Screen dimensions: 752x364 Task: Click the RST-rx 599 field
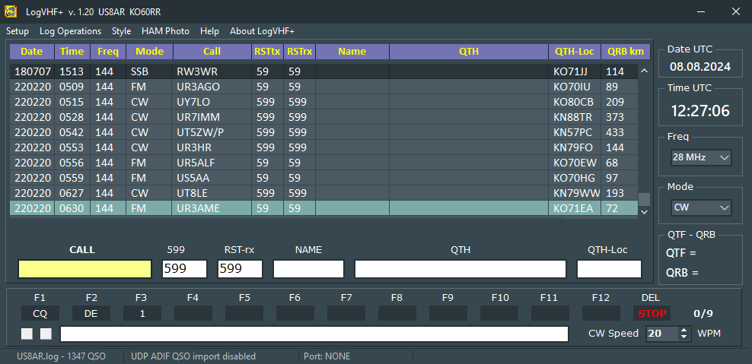click(x=241, y=269)
